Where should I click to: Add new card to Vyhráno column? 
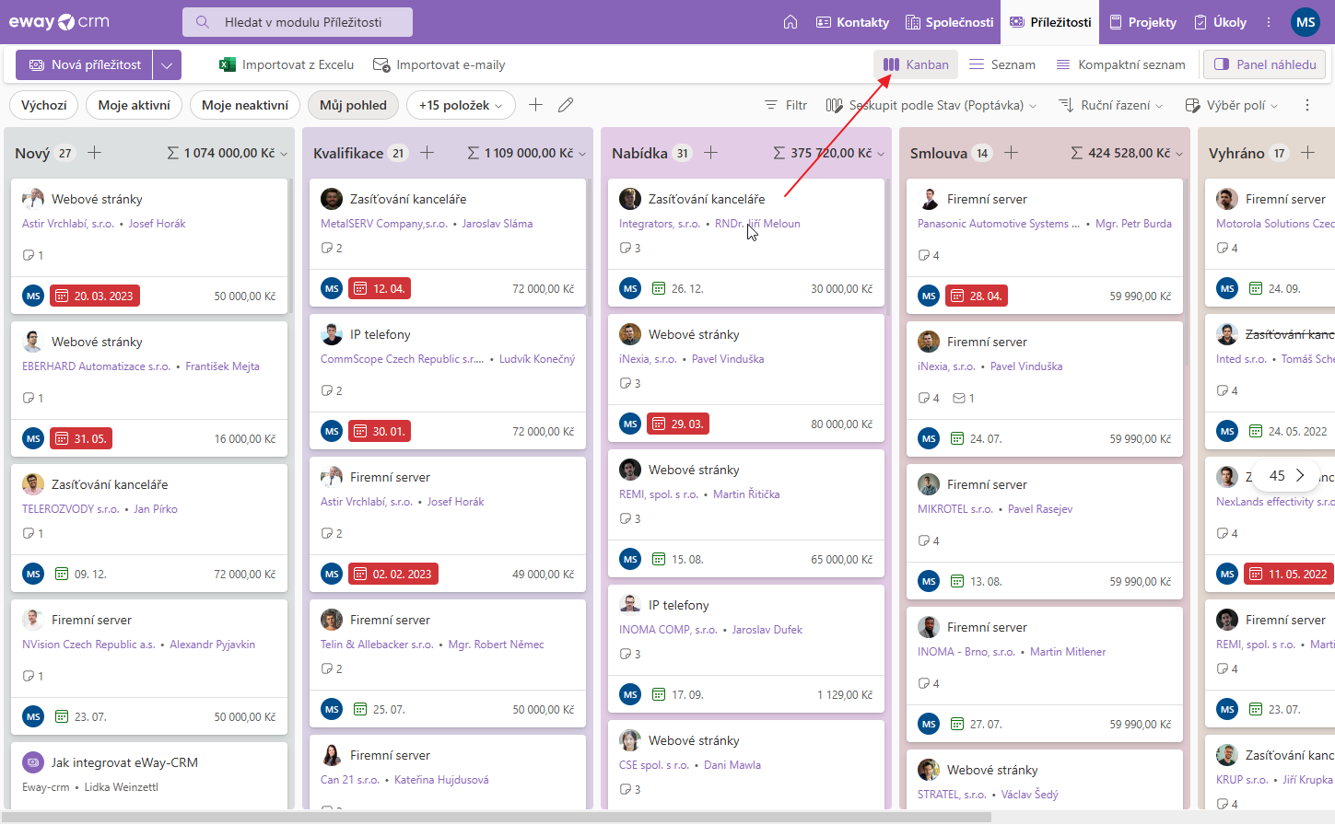click(1307, 153)
